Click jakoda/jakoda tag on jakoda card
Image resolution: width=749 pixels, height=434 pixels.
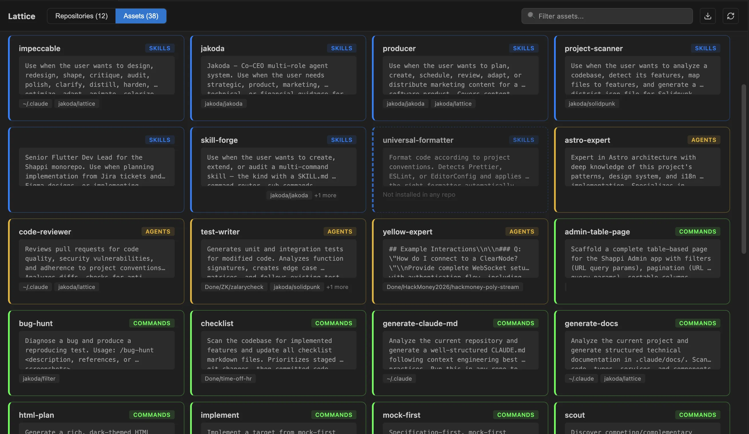tap(224, 104)
